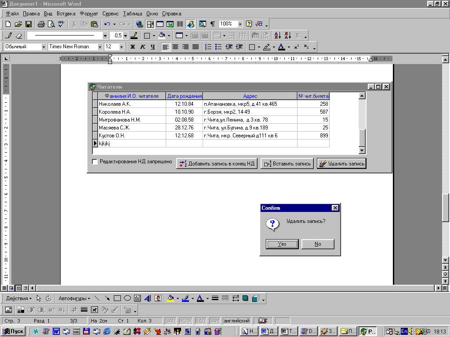Image resolution: width=450 pixels, height=337 pixels.
Task: Open the font size 12 dropdown
Action: [x=121, y=47]
